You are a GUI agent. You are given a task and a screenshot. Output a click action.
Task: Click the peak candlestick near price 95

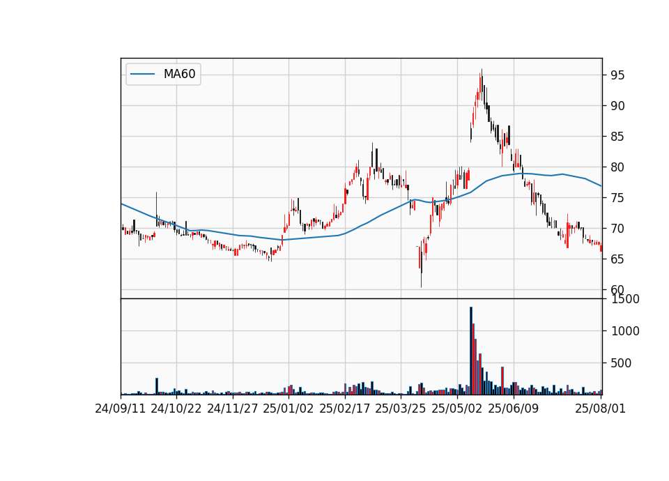482,84
